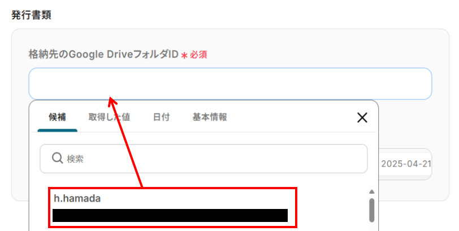Click the blacked-out folder ID under h.hamada
459x231 pixels.
pos(170,215)
